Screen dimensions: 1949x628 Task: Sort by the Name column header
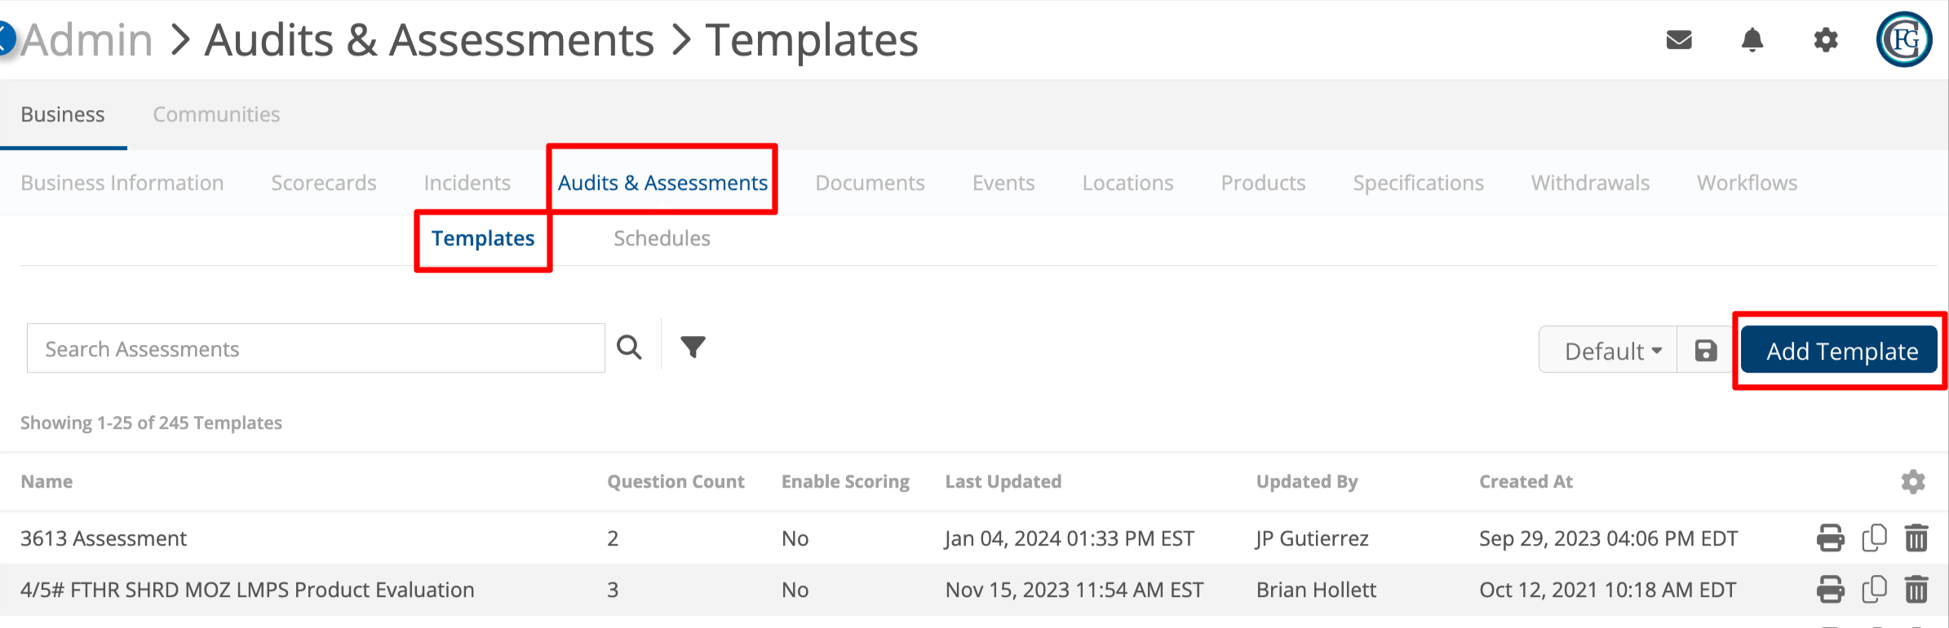(x=47, y=481)
